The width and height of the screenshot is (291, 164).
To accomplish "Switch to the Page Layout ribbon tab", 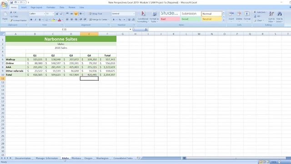I will coord(36,7).
